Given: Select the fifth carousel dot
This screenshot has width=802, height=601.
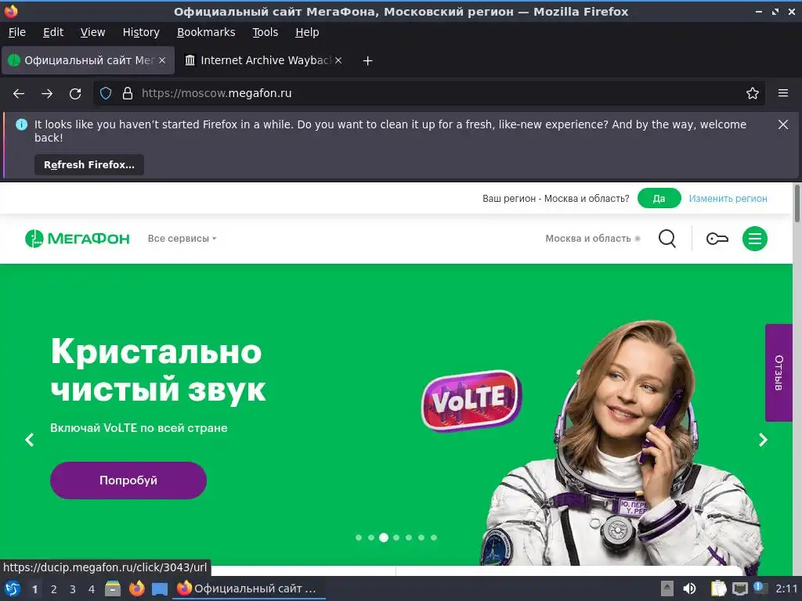Looking at the screenshot, I should pyautogui.click(x=409, y=538).
